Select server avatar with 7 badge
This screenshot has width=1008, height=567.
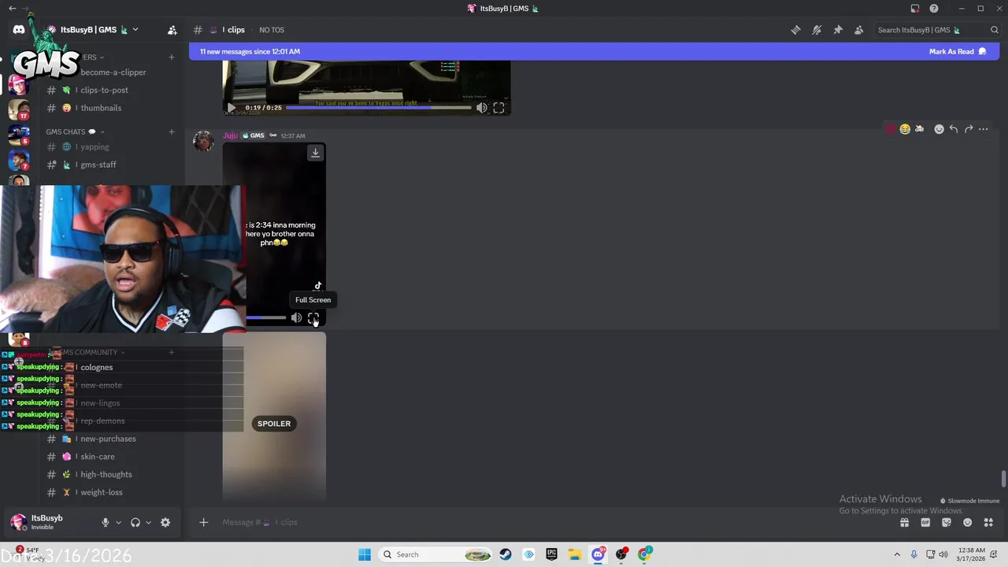click(x=19, y=161)
